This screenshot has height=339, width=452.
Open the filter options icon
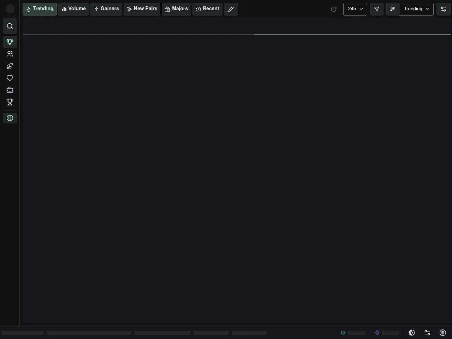tap(376, 9)
